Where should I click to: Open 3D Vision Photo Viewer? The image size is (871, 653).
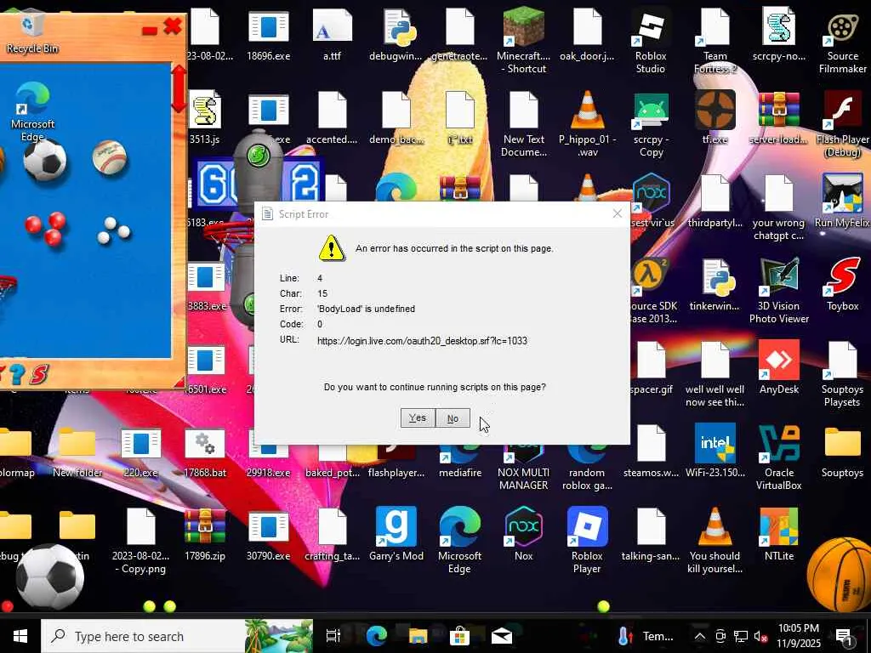pyautogui.click(x=779, y=291)
